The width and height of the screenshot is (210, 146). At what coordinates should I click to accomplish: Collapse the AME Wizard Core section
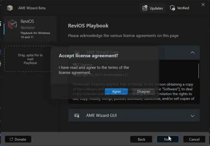point(193,53)
